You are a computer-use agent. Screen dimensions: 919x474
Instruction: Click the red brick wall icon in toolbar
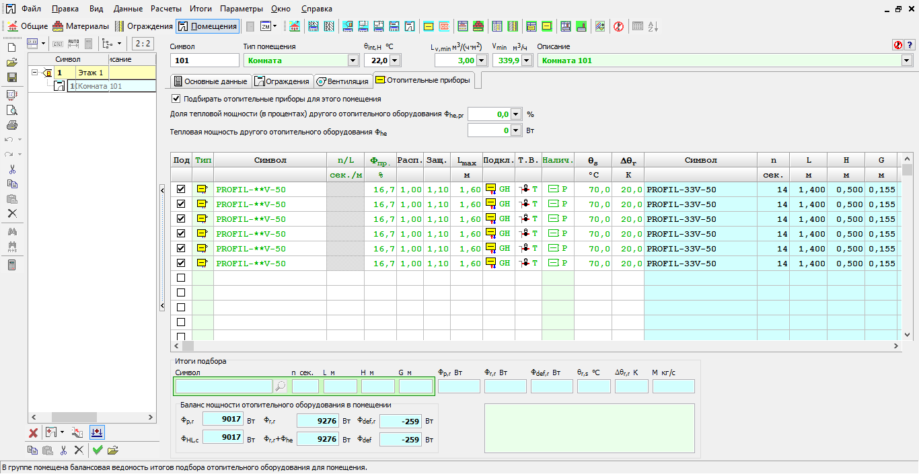tap(478, 26)
